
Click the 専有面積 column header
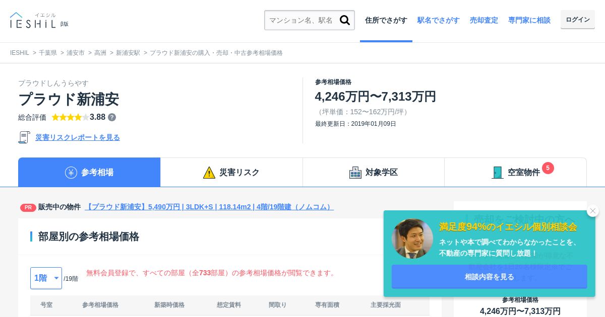point(327,305)
